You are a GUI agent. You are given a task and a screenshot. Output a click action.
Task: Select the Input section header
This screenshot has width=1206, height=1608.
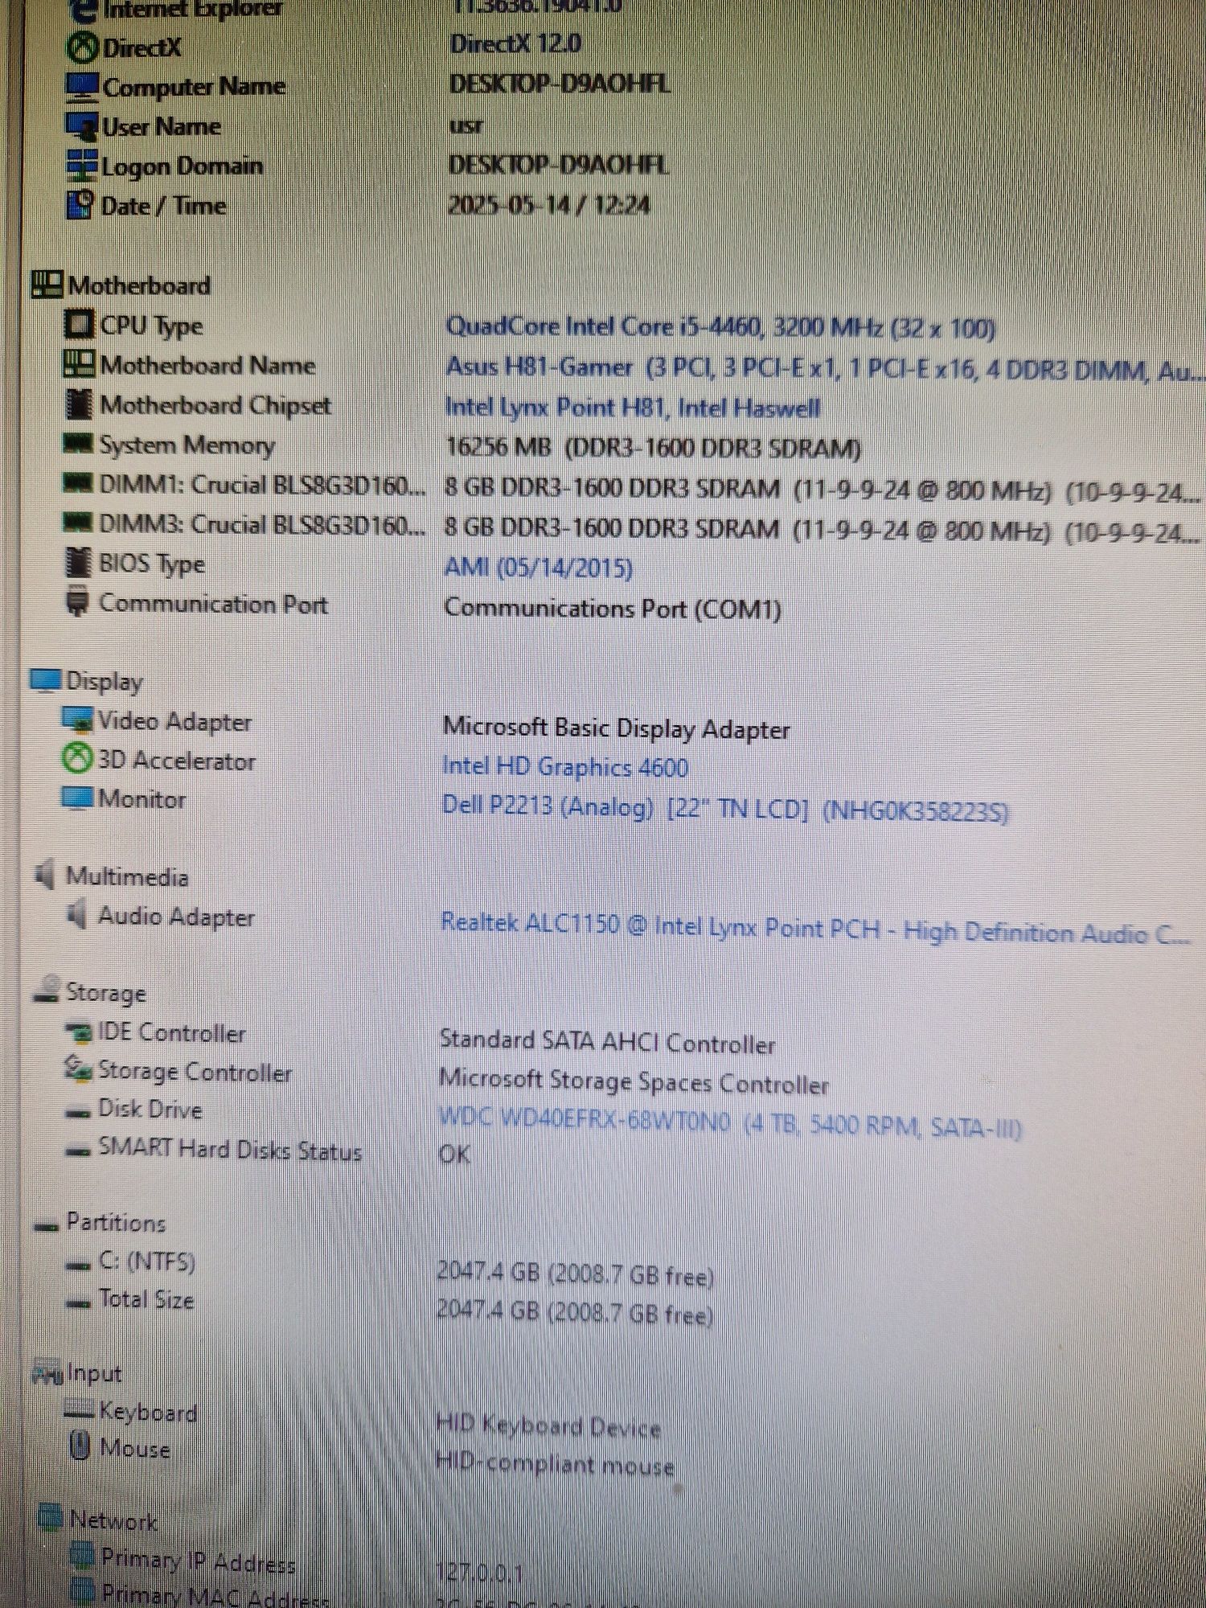[x=95, y=1373]
